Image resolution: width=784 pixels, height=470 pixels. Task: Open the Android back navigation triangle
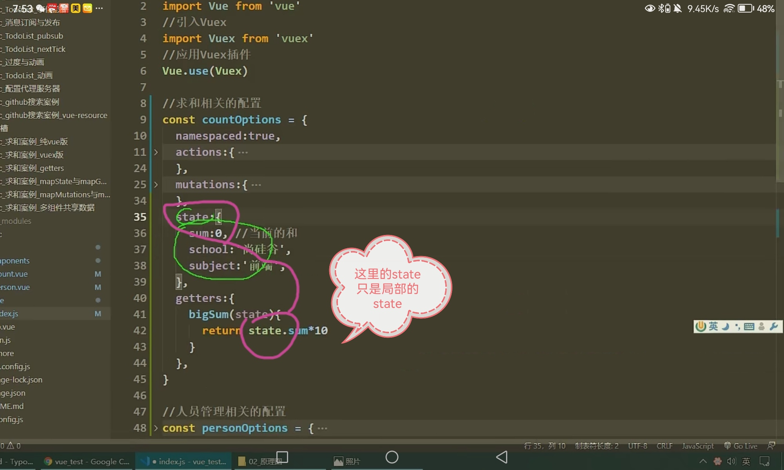tap(502, 457)
